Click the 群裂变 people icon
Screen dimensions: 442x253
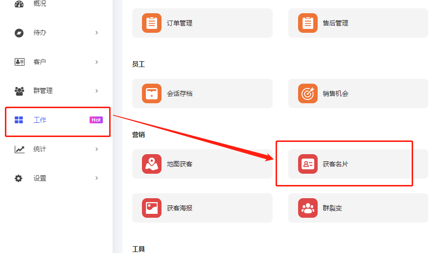coord(308,208)
